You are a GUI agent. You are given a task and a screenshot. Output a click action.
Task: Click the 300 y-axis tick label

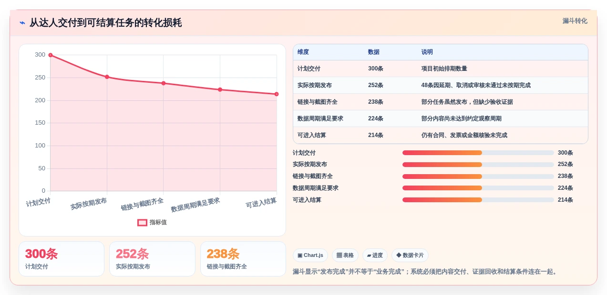point(40,55)
